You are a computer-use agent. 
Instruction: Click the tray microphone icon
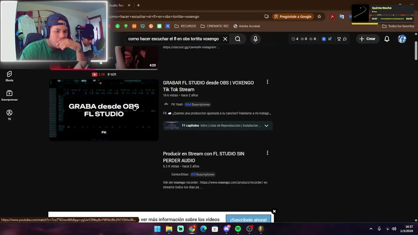(x=379, y=229)
